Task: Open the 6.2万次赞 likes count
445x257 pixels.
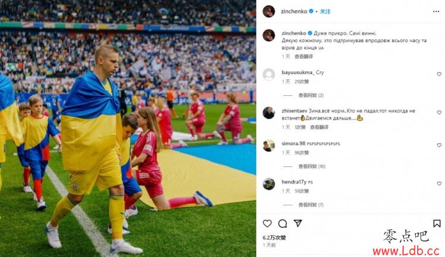Action: point(274,237)
